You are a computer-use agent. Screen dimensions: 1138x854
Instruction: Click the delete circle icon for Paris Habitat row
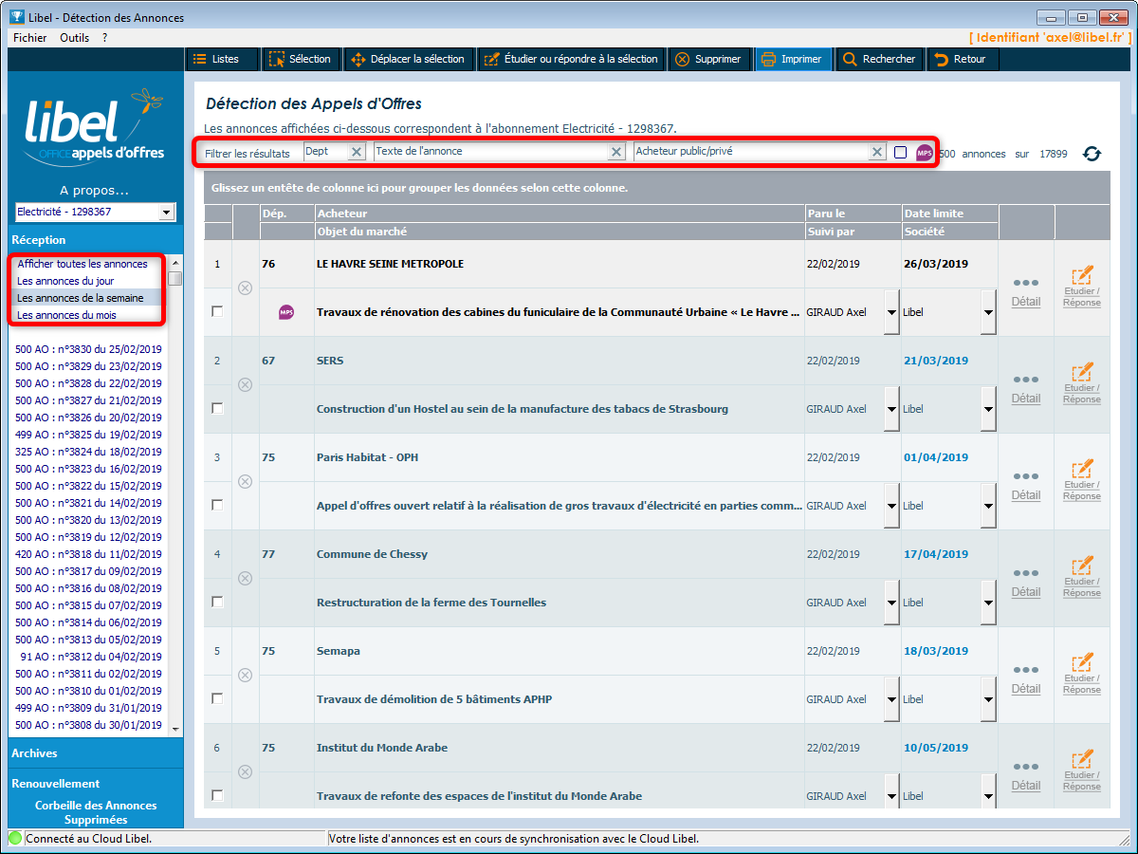click(x=245, y=481)
